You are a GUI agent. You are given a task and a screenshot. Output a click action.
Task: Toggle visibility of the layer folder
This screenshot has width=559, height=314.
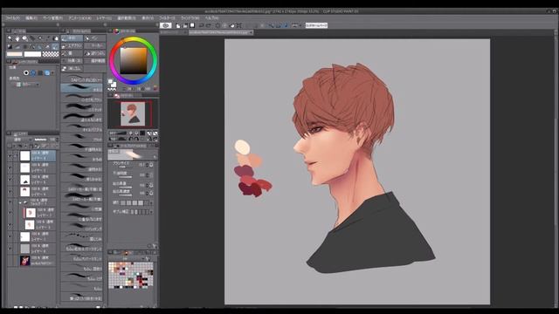10,202
